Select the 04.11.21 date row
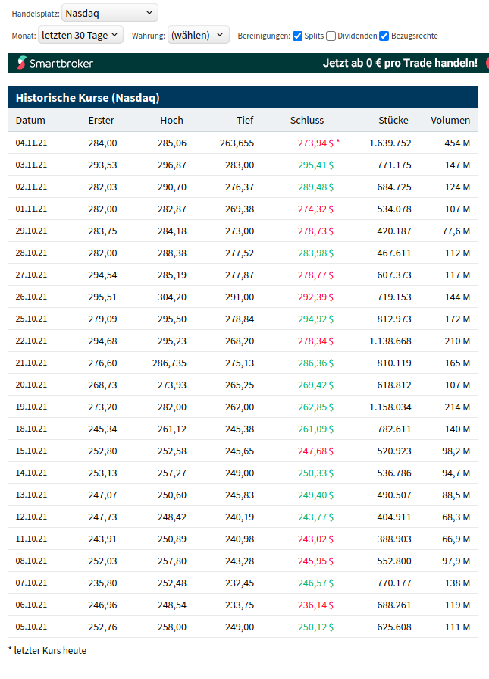This screenshot has height=679, width=489. 32,143
